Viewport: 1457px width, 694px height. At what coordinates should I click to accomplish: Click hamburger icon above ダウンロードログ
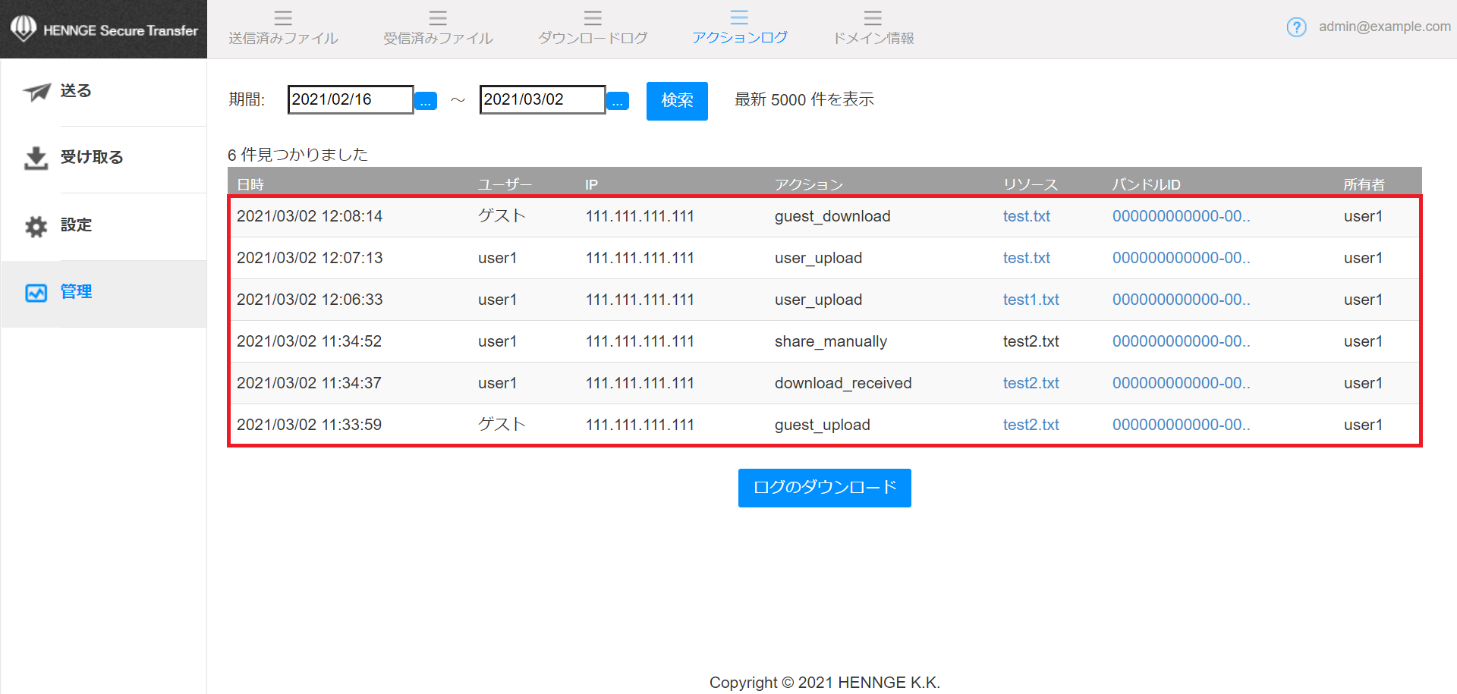click(593, 18)
